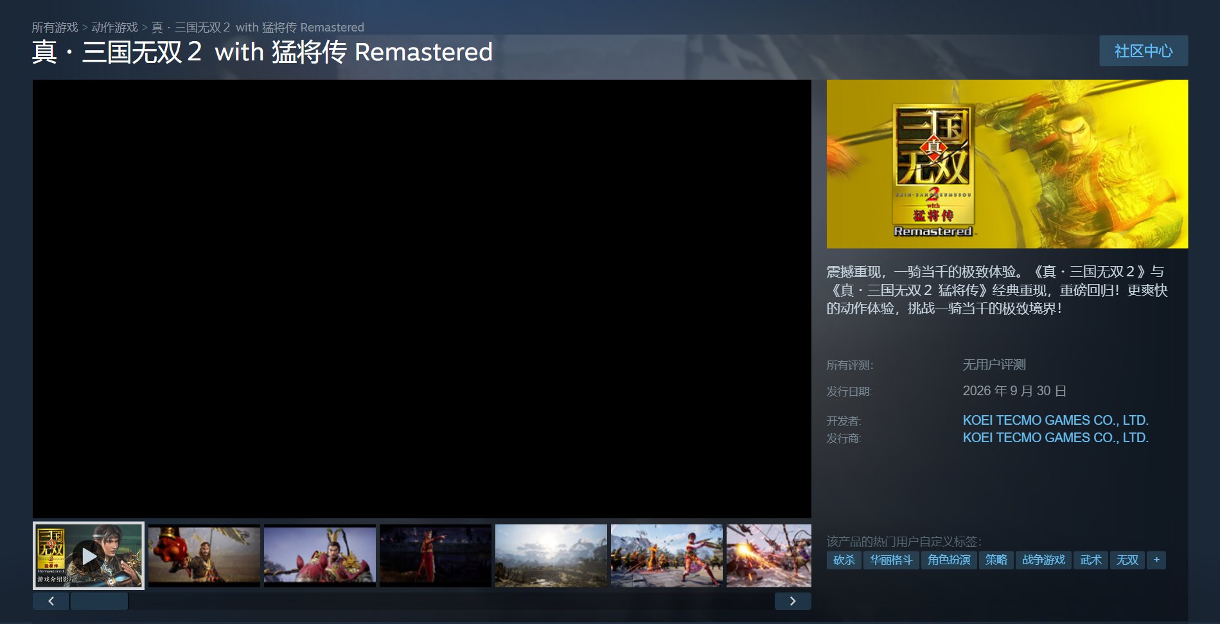Screen dimensions: 1220x624
Task: Open the 社区中心 button
Action: coord(1144,51)
